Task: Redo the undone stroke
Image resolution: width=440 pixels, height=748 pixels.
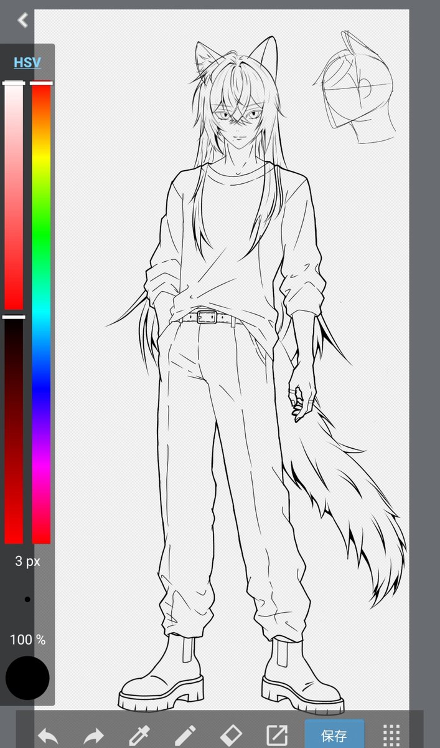Action: coord(93,736)
